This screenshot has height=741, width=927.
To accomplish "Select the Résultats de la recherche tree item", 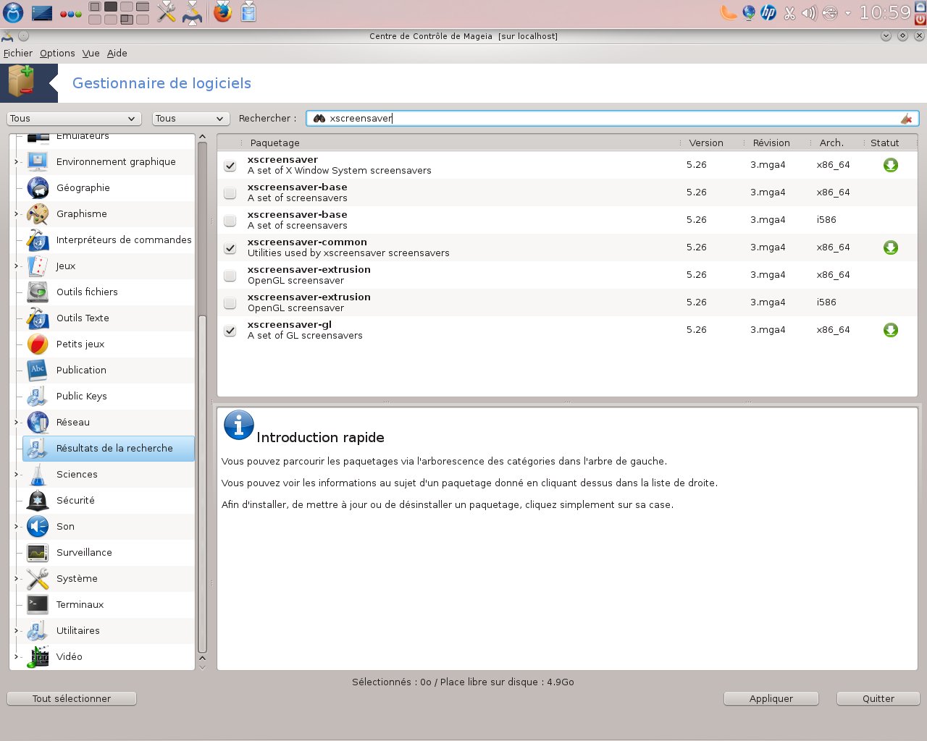I will [x=109, y=449].
